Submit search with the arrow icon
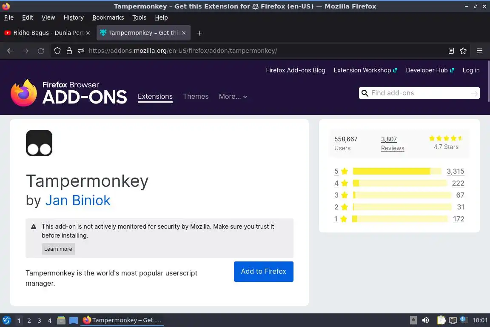 tap(474, 93)
